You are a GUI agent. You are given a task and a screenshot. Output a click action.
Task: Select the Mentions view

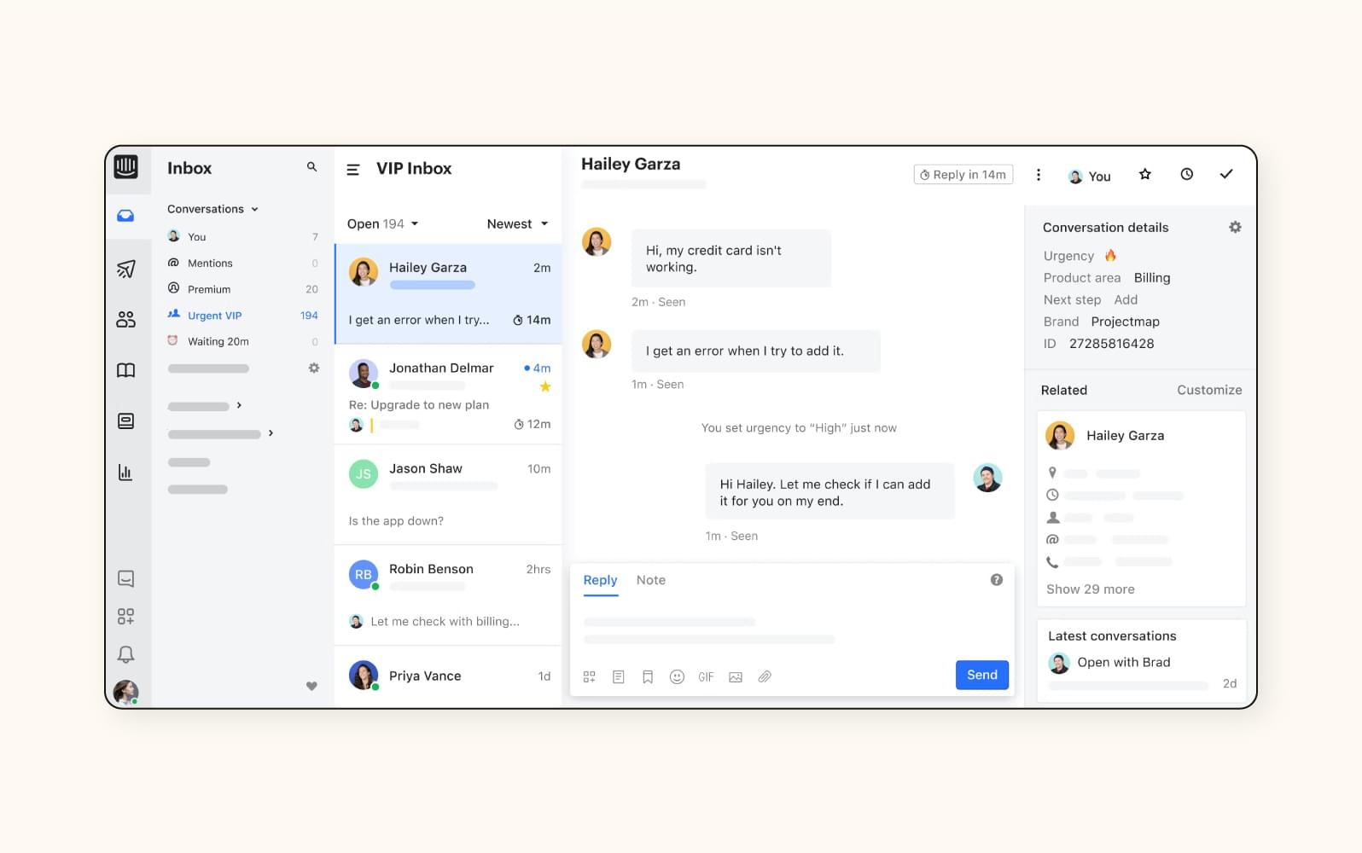coord(242,263)
